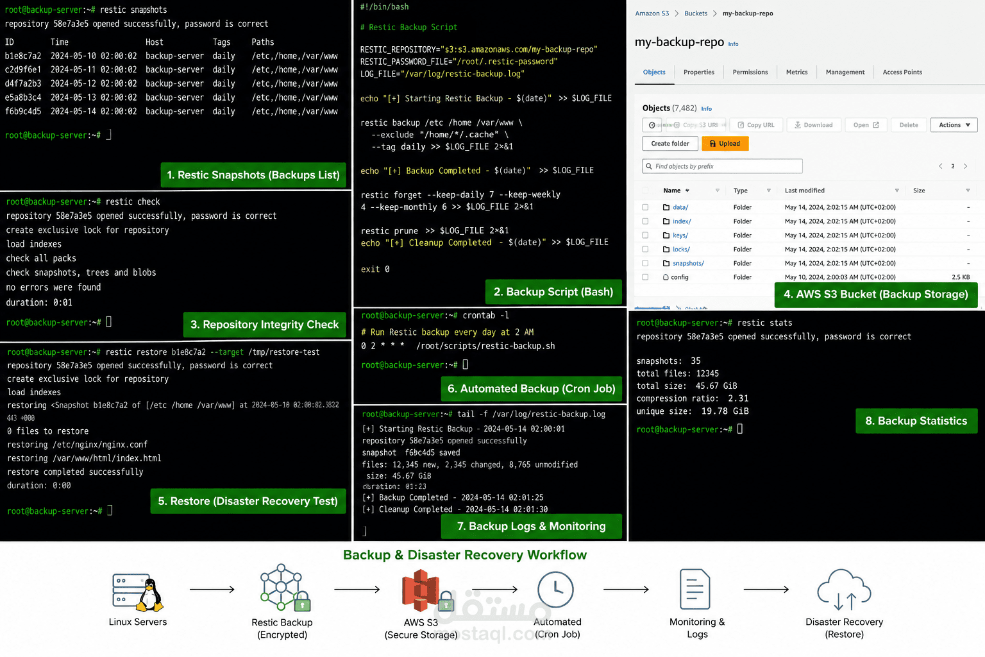Click the Download button
The height and width of the screenshot is (657, 985).
click(814, 125)
